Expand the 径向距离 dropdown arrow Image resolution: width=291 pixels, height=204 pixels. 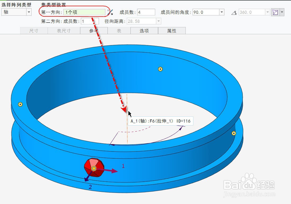point(158,21)
